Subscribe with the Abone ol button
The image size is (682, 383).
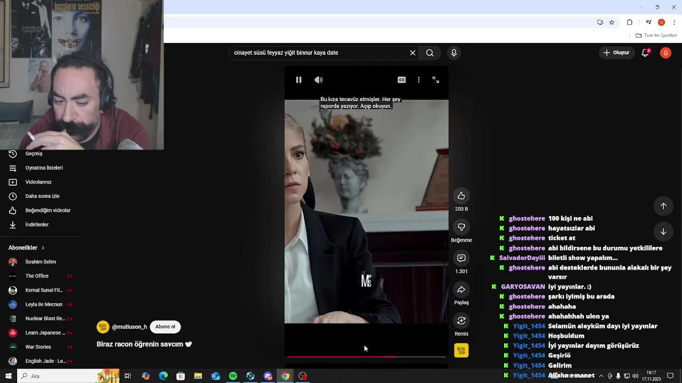pyautogui.click(x=165, y=327)
